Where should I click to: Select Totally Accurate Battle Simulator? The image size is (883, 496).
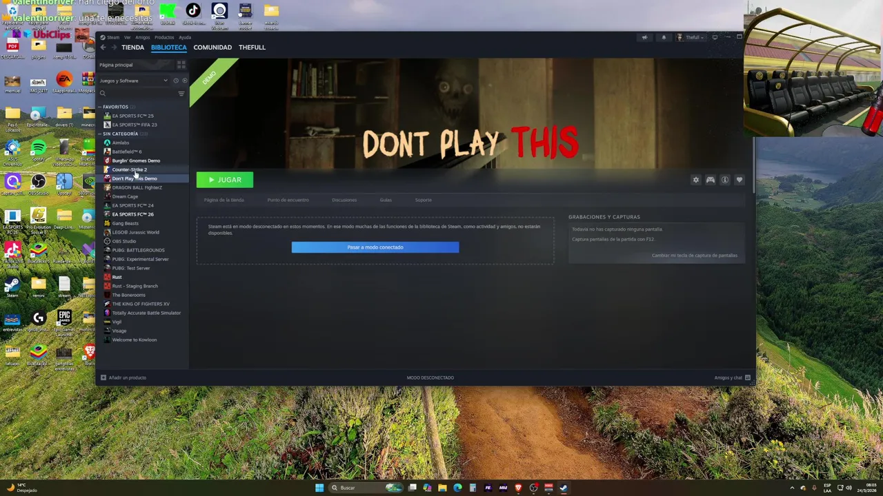(x=146, y=313)
